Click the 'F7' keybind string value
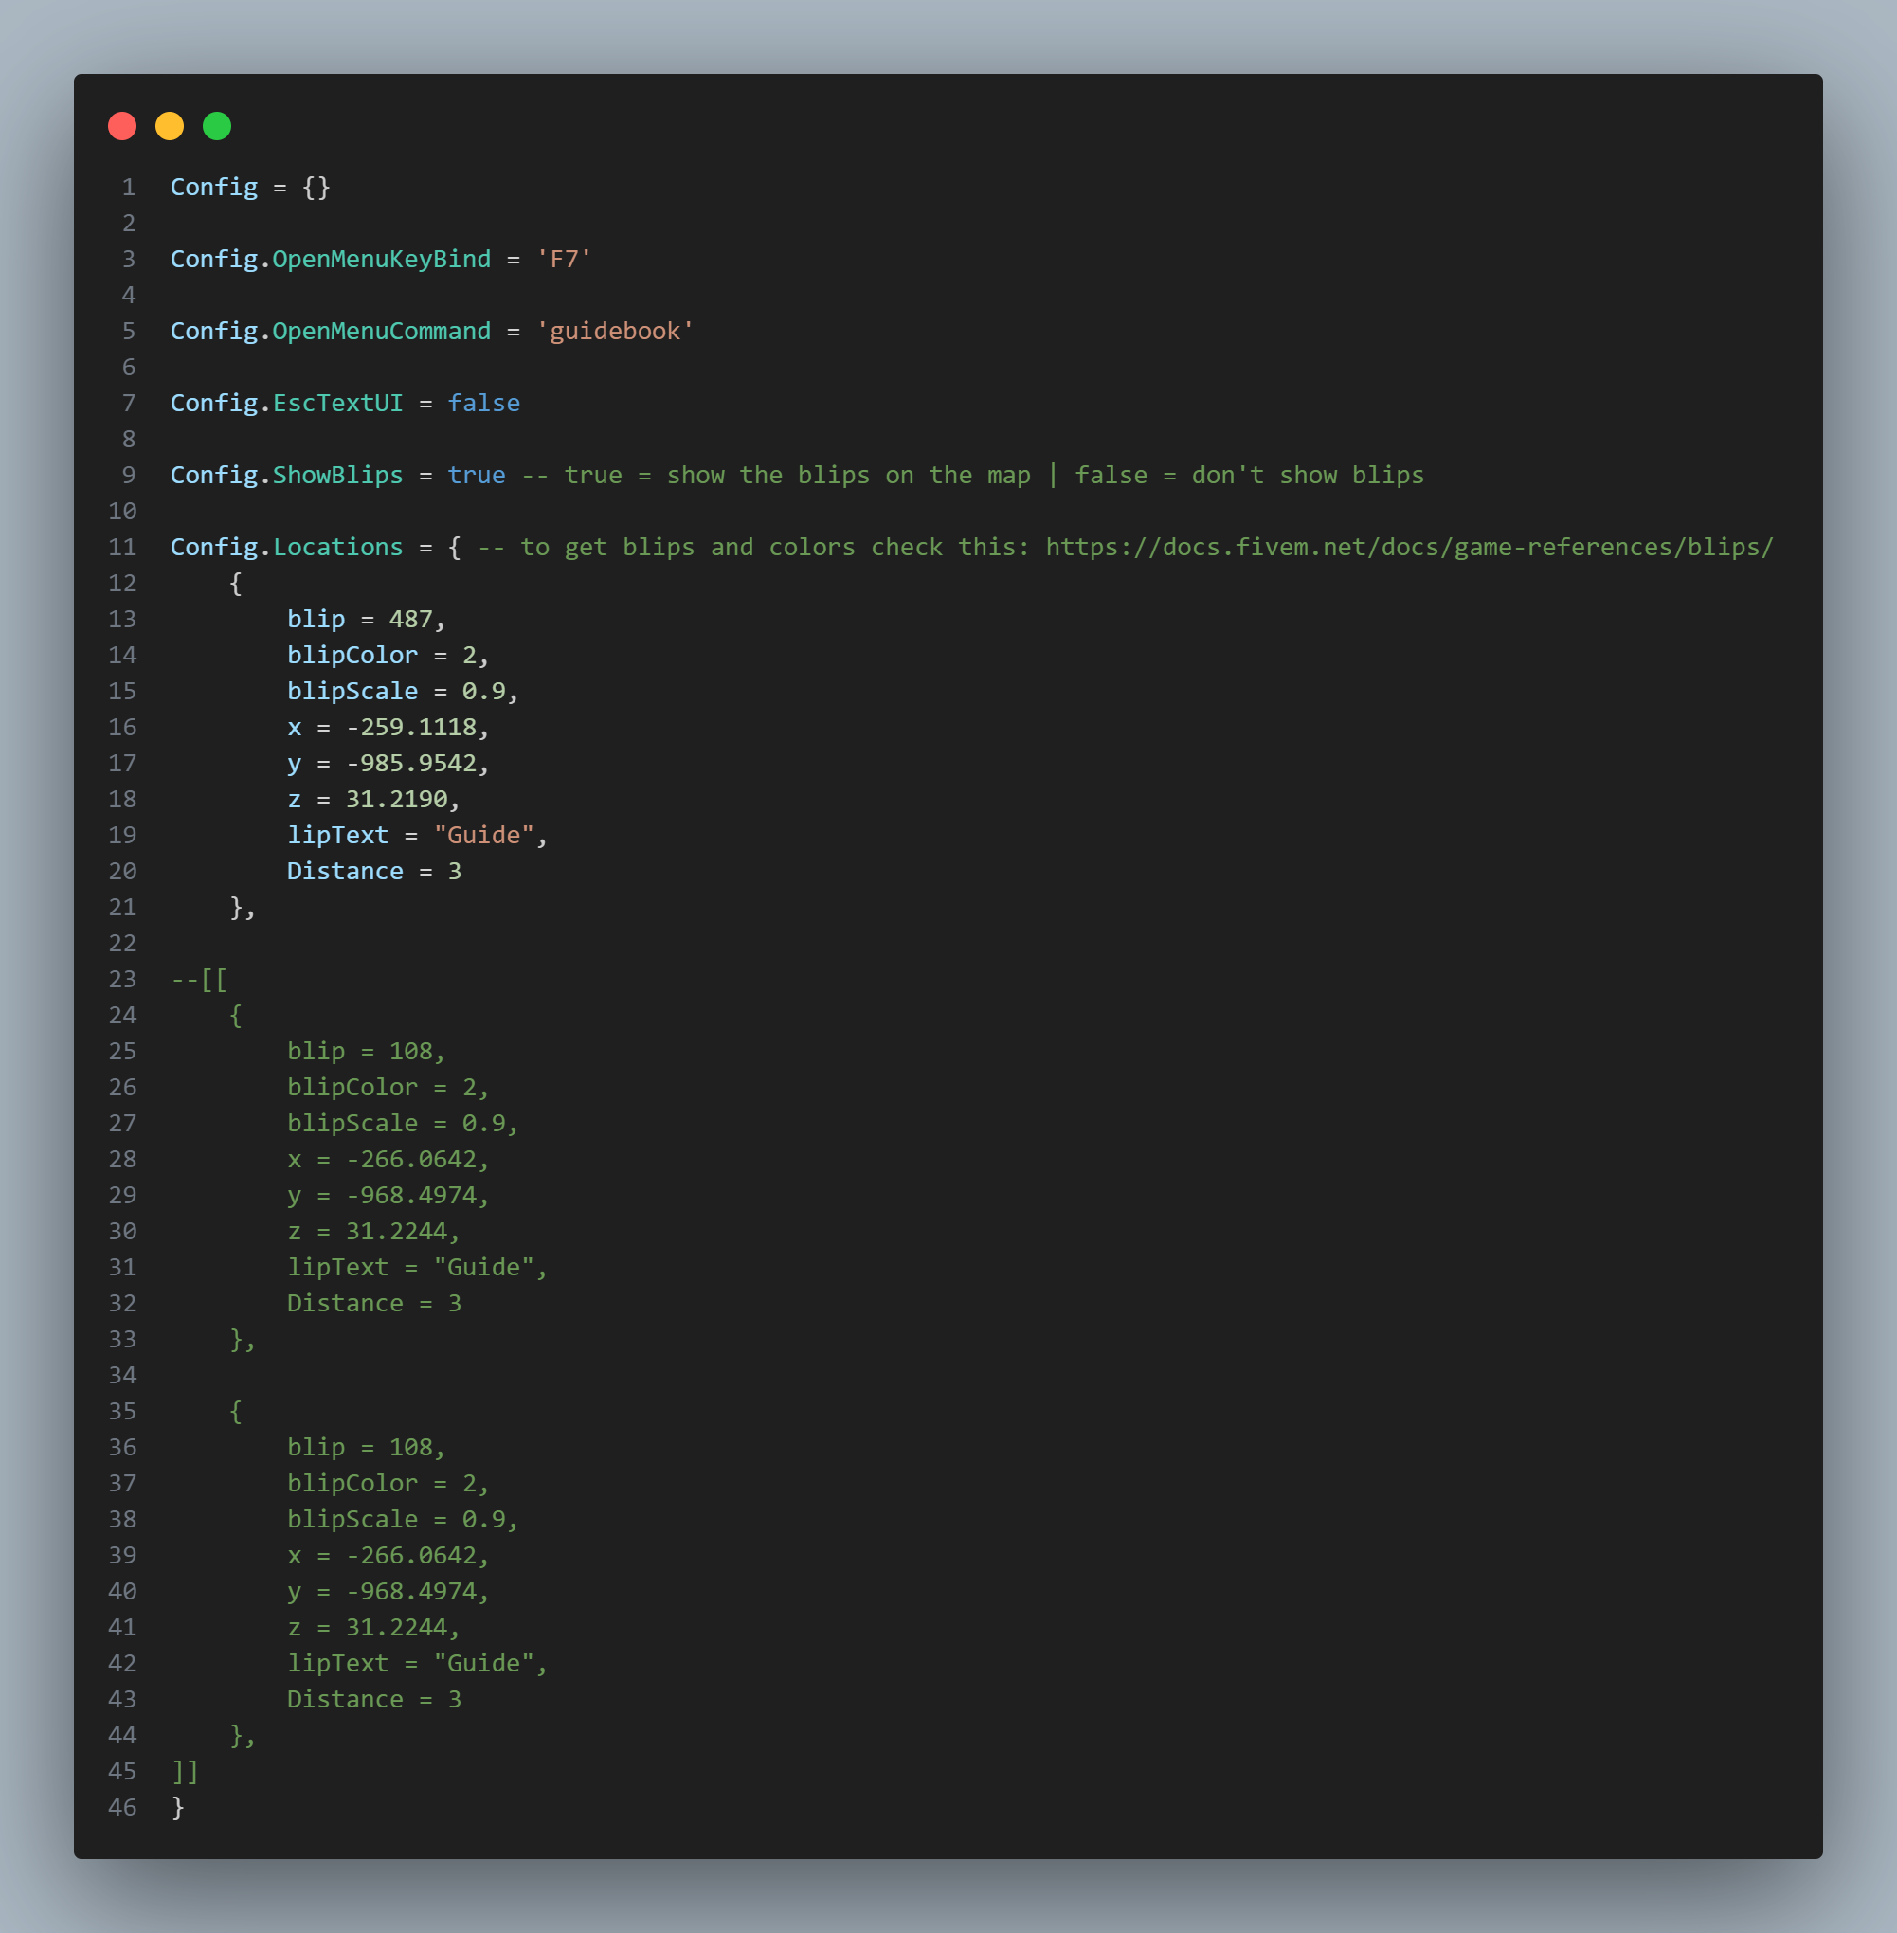This screenshot has height=1933, width=1897. tap(564, 259)
